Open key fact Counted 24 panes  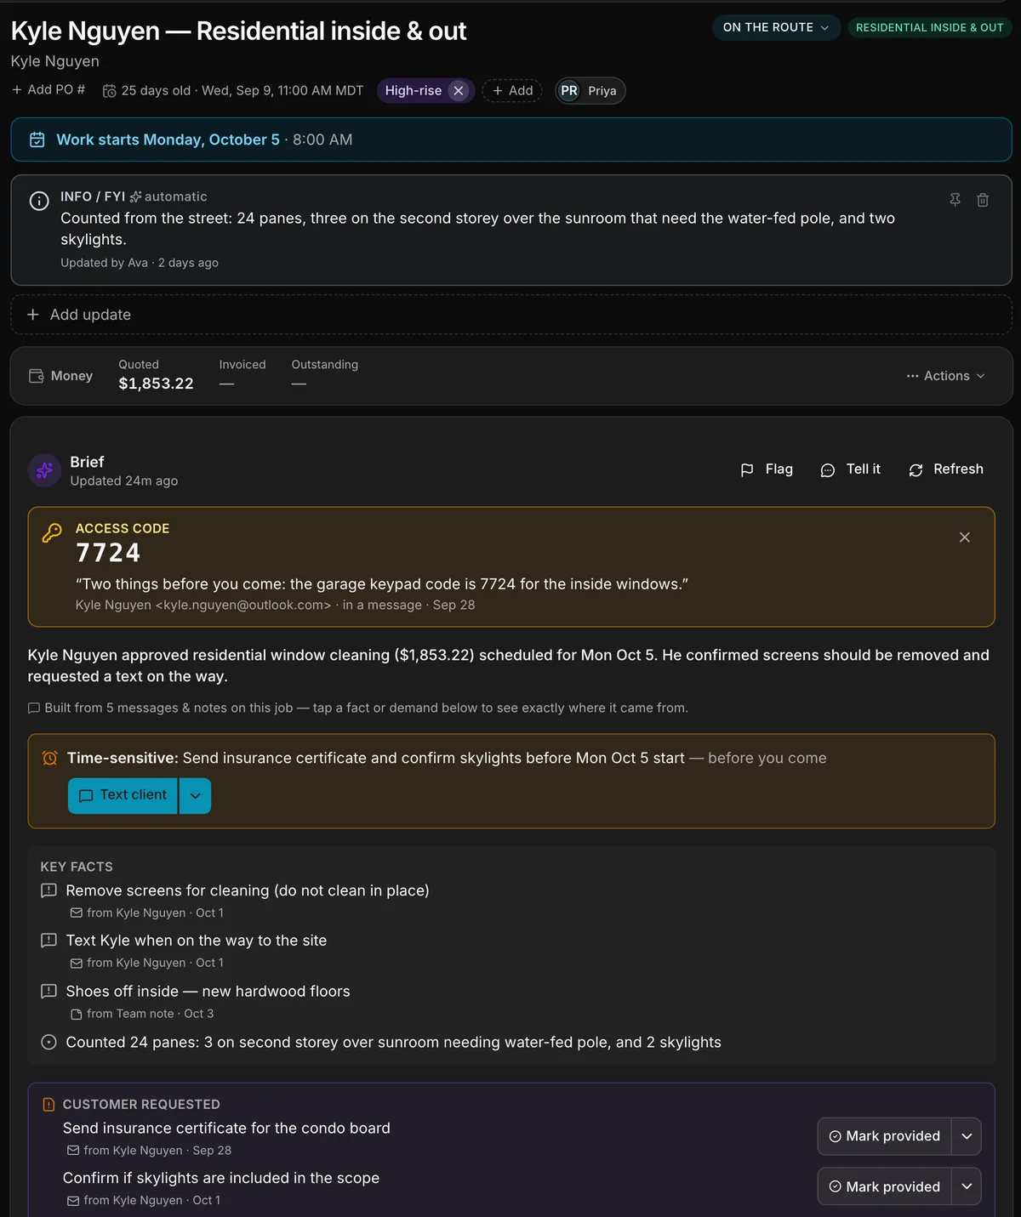pos(393,1043)
